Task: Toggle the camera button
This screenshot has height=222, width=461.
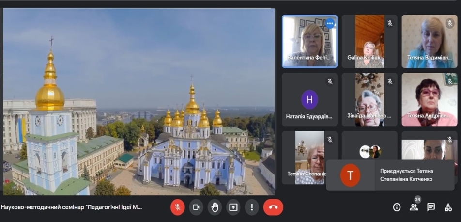Action: tap(196, 207)
